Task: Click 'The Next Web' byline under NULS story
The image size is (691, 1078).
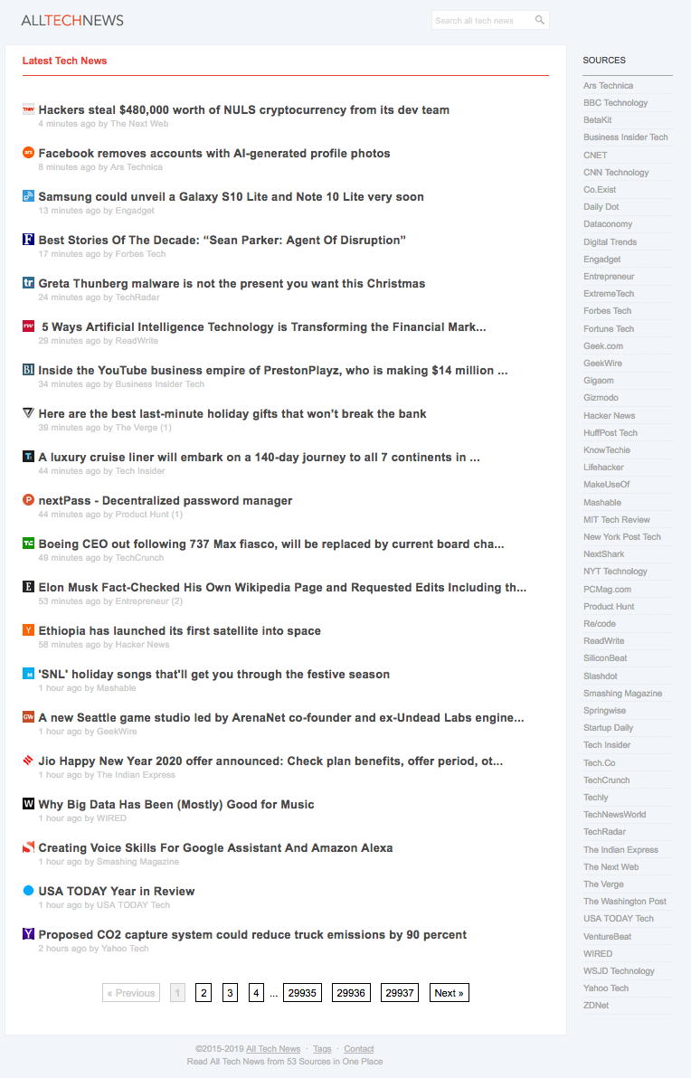Action: coord(139,124)
